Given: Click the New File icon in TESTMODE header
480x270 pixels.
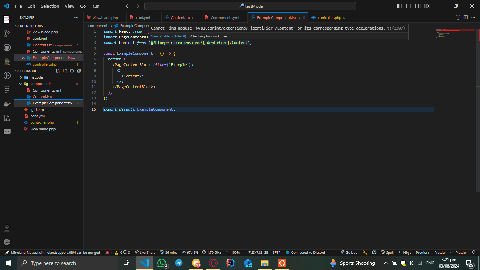Looking at the screenshot, I should coord(58,71).
